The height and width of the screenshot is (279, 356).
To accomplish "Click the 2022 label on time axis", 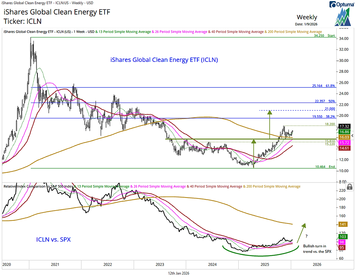I will coord(108,265).
